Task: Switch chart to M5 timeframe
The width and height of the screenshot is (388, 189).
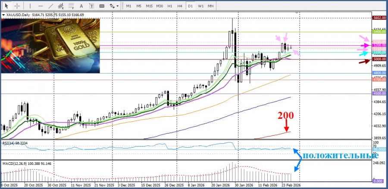Action: pyautogui.click(x=139, y=6)
